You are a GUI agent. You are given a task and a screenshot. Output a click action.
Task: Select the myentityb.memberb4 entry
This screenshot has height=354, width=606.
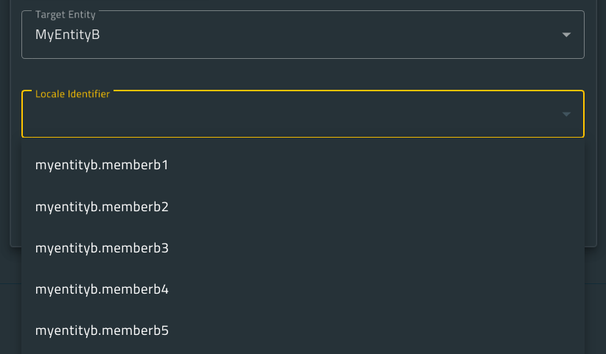(x=302, y=289)
